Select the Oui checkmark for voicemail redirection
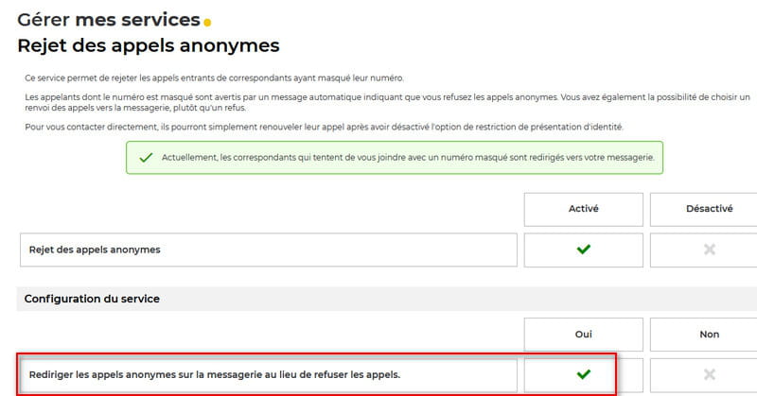Viewport: 757px width, 396px height. tap(583, 374)
